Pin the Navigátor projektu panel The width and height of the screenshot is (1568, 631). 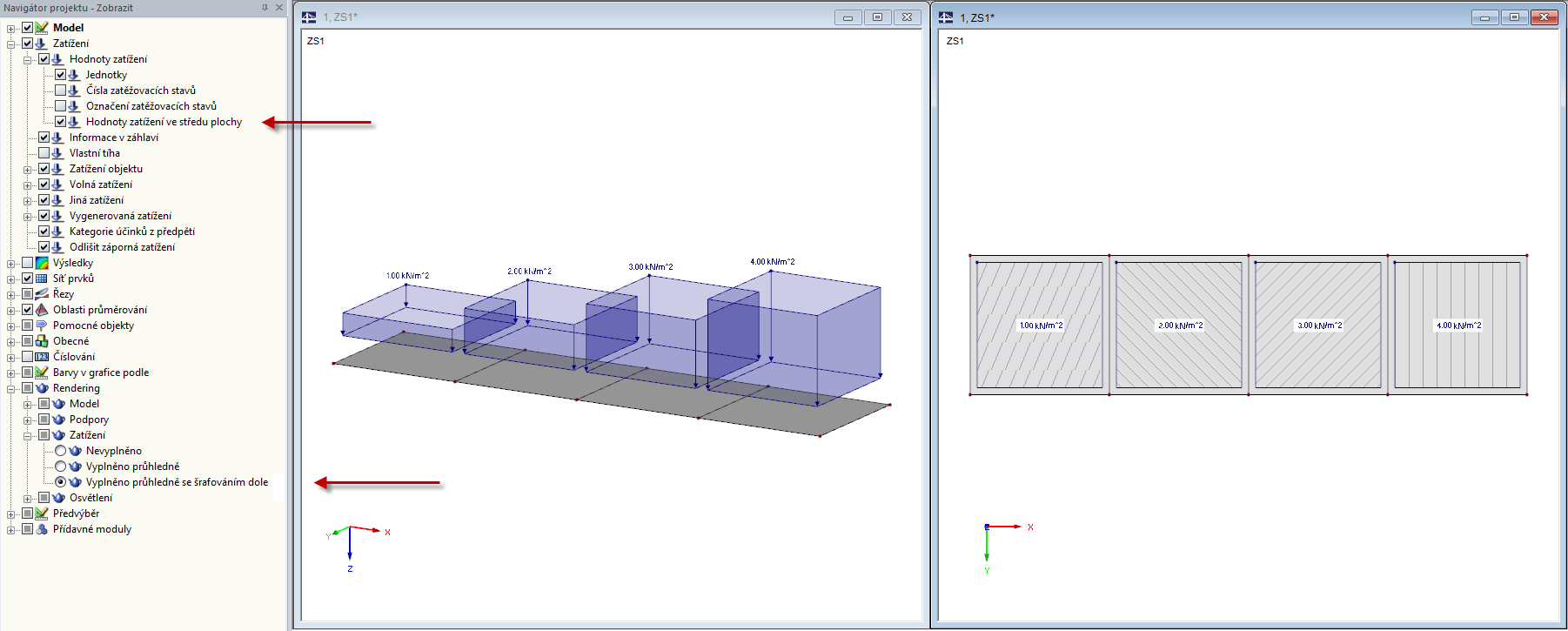pyautogui.click(x=265, y=7)
